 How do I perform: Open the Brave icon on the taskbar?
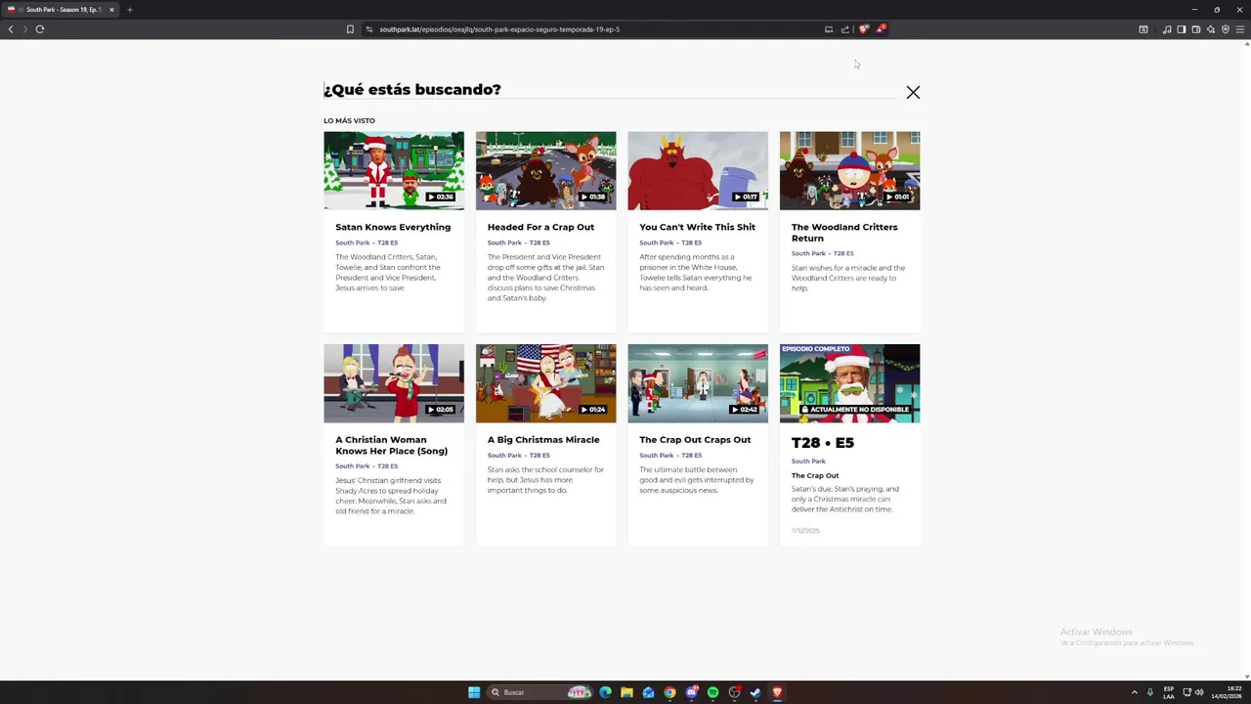(777, 692)
